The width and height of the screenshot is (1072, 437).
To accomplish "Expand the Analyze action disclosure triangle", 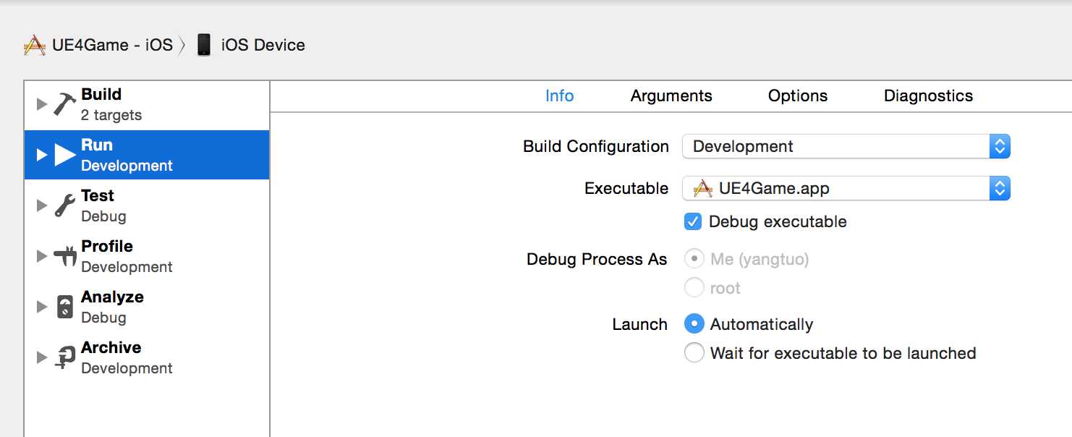I will click(x=42, y=307).
